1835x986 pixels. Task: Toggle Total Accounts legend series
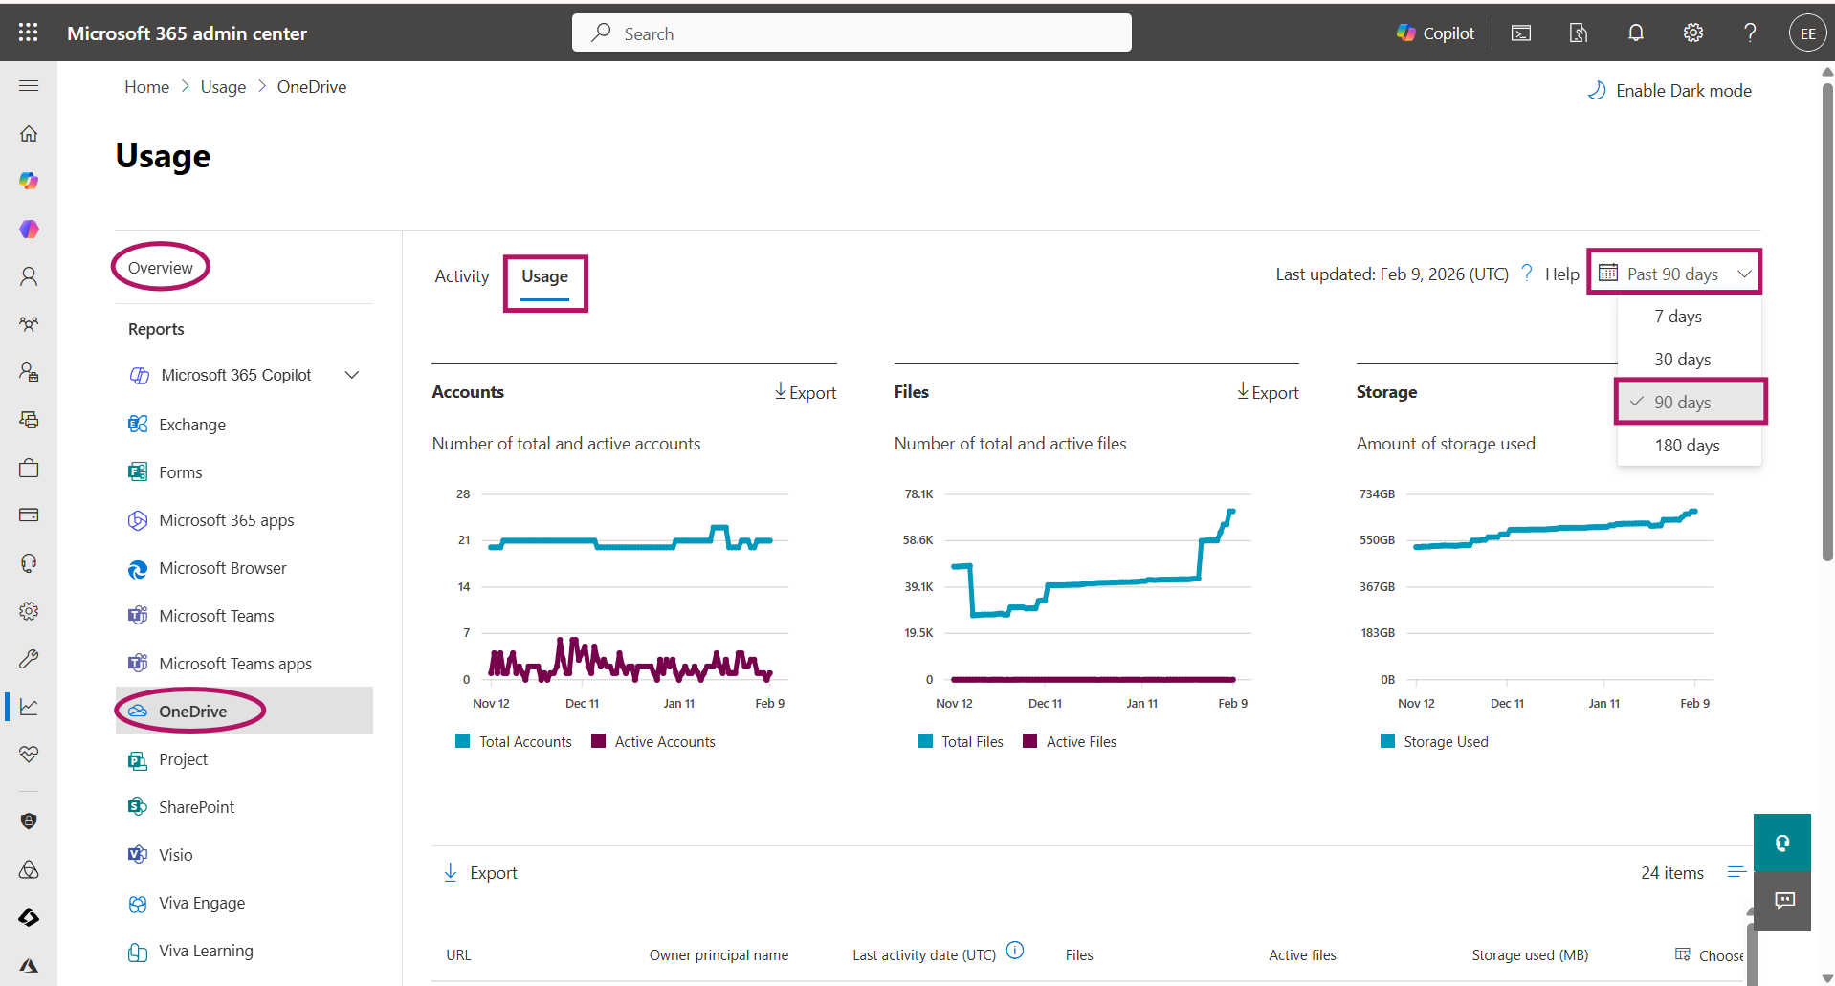(x=514, y=742)
